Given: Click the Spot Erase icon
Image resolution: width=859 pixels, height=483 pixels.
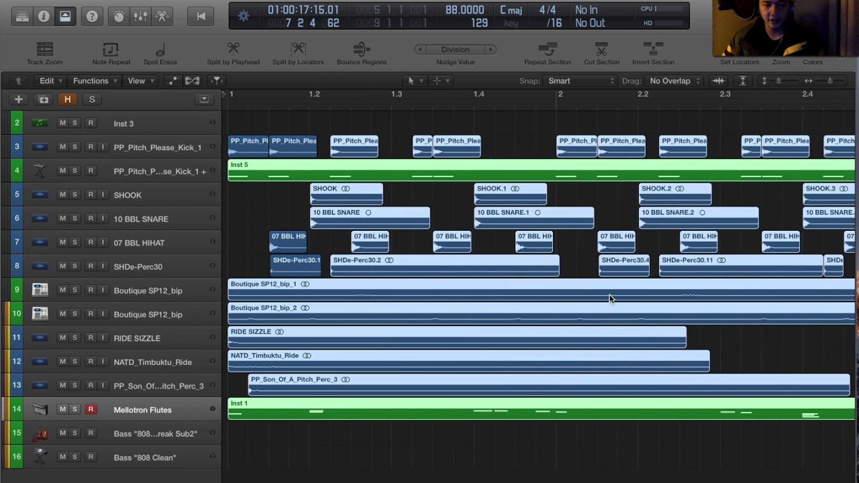Looking at the screenshot, I should [160, 50].
